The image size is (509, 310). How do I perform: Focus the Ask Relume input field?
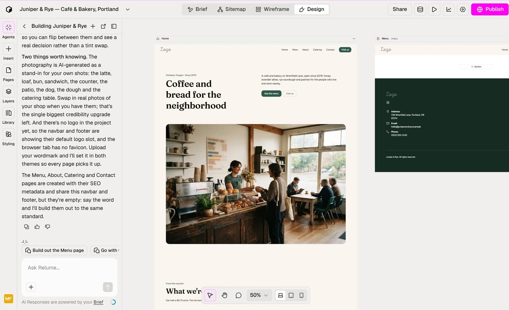click(x=69, y=268)
